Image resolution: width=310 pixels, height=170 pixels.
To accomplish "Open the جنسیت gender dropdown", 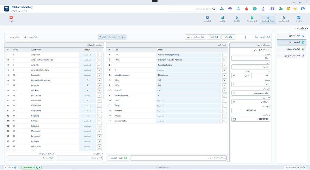I will point(251,84).
